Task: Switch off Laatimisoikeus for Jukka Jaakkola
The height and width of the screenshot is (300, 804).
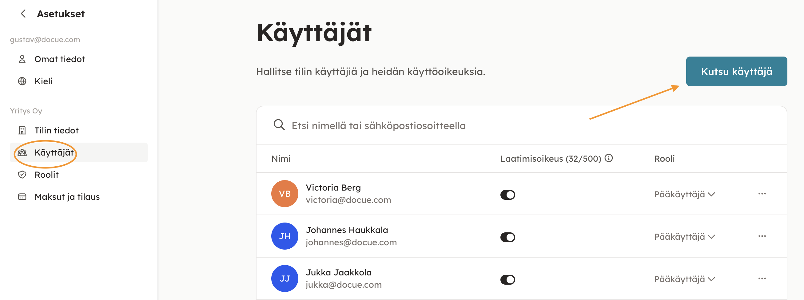Action: (x=507, y=280)
